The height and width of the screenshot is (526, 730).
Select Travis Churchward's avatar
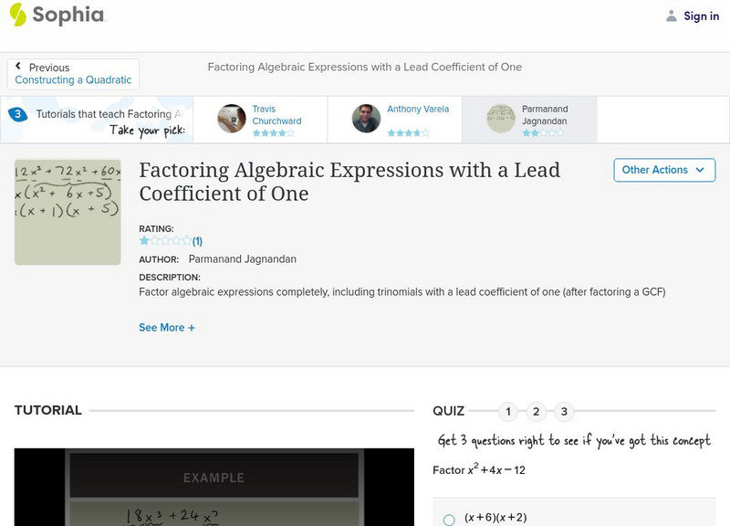231,119
